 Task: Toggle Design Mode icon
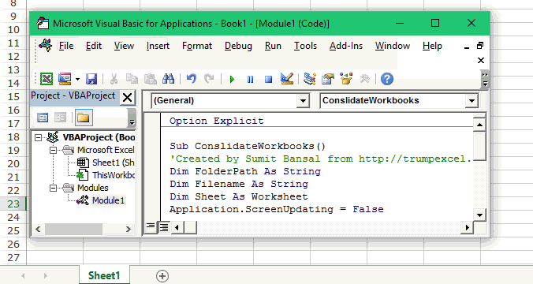tap(287, 79)
